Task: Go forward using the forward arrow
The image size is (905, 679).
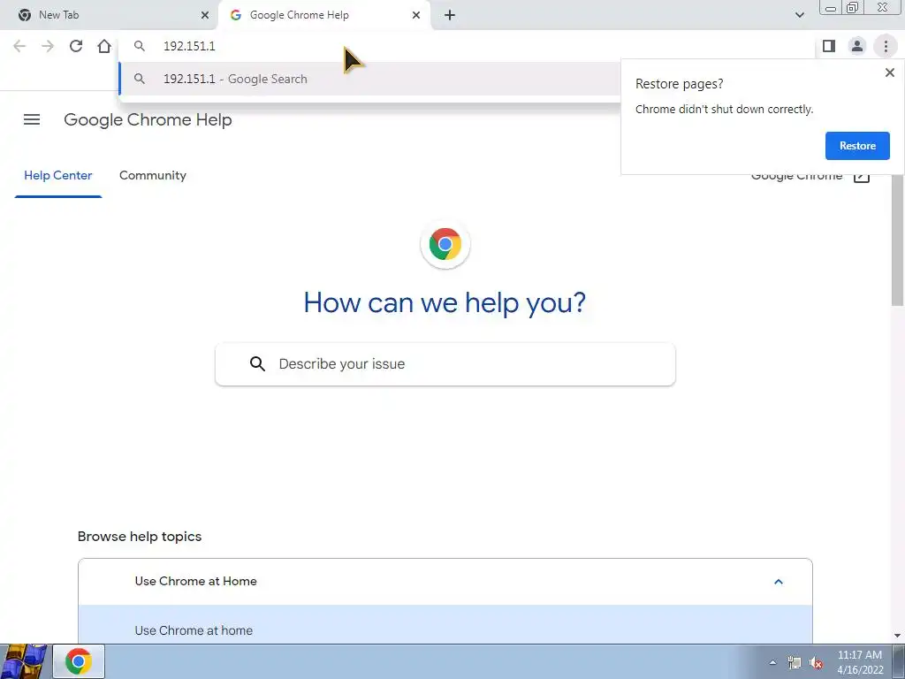Action: [48, 46]
